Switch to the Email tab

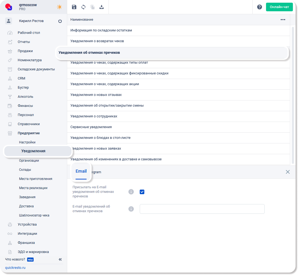[x=81, y=171]
